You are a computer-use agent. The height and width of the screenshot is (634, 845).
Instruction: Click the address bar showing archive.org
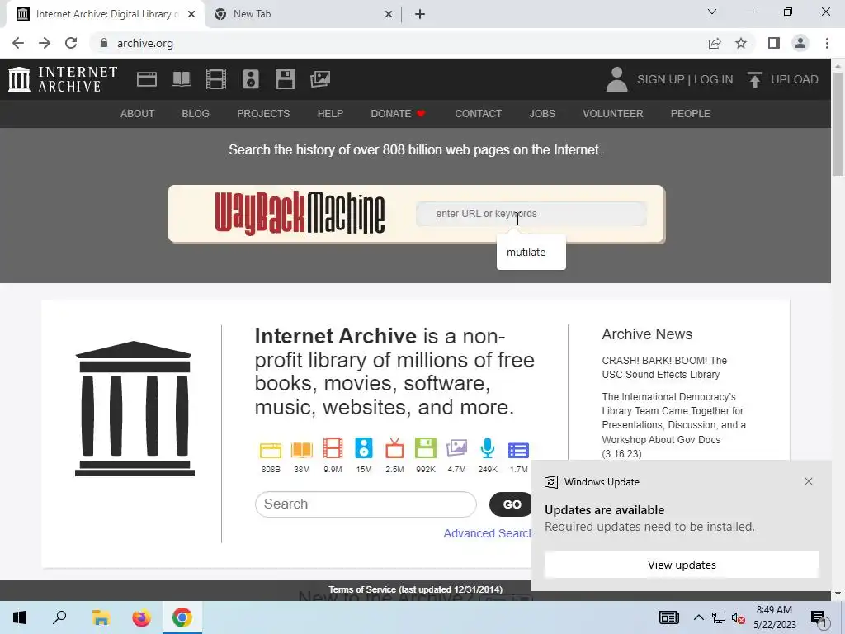[399, 43]
